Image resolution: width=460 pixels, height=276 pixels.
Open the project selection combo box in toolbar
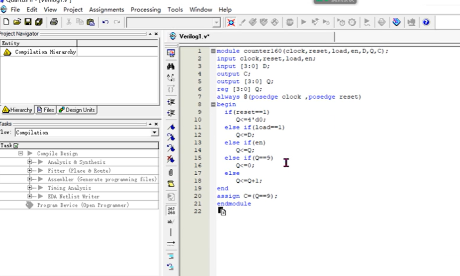click(x=173, y=22)
